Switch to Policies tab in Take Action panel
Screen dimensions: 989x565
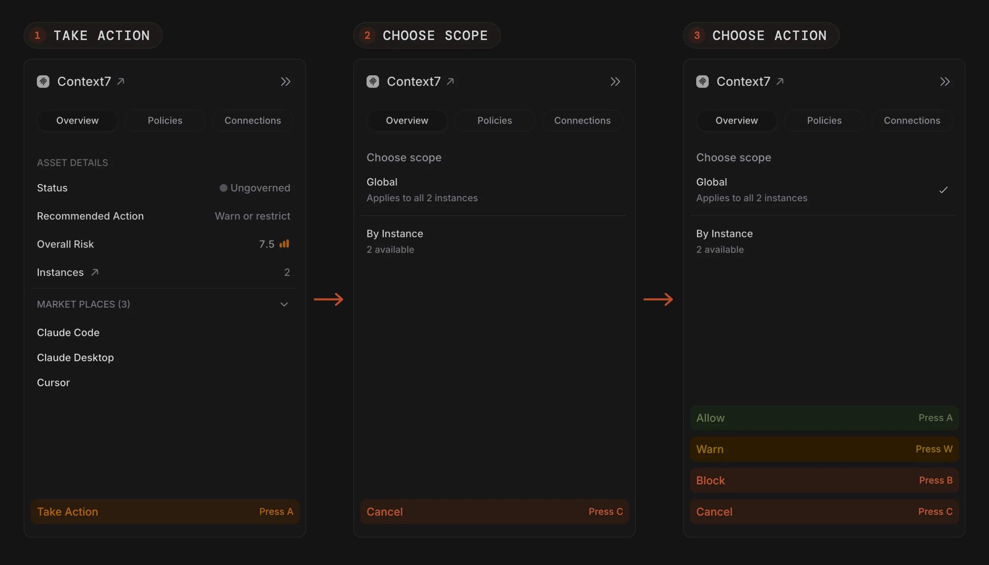click(165, 120)
